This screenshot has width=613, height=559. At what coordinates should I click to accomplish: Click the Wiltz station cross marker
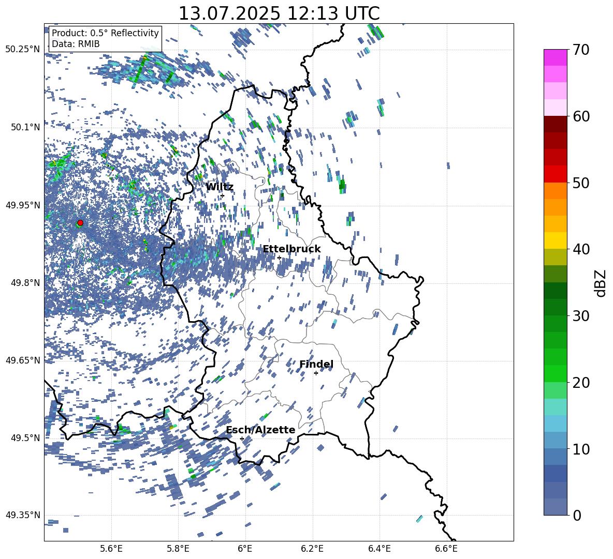click(223, 195)
